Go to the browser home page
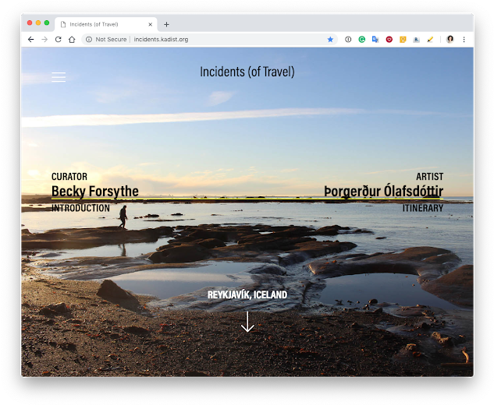Screen dimensions: 494x405 [72, 39]
